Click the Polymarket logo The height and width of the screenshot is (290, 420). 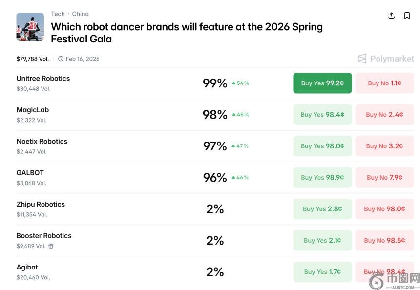click(386, 59)
